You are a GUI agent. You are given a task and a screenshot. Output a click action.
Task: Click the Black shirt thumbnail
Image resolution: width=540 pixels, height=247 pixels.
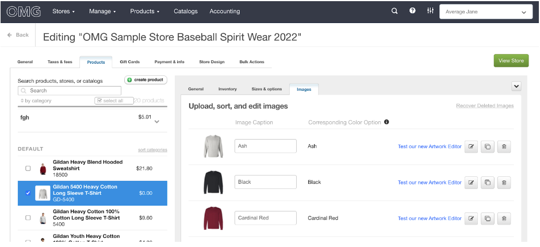click(x=213, y=182)
